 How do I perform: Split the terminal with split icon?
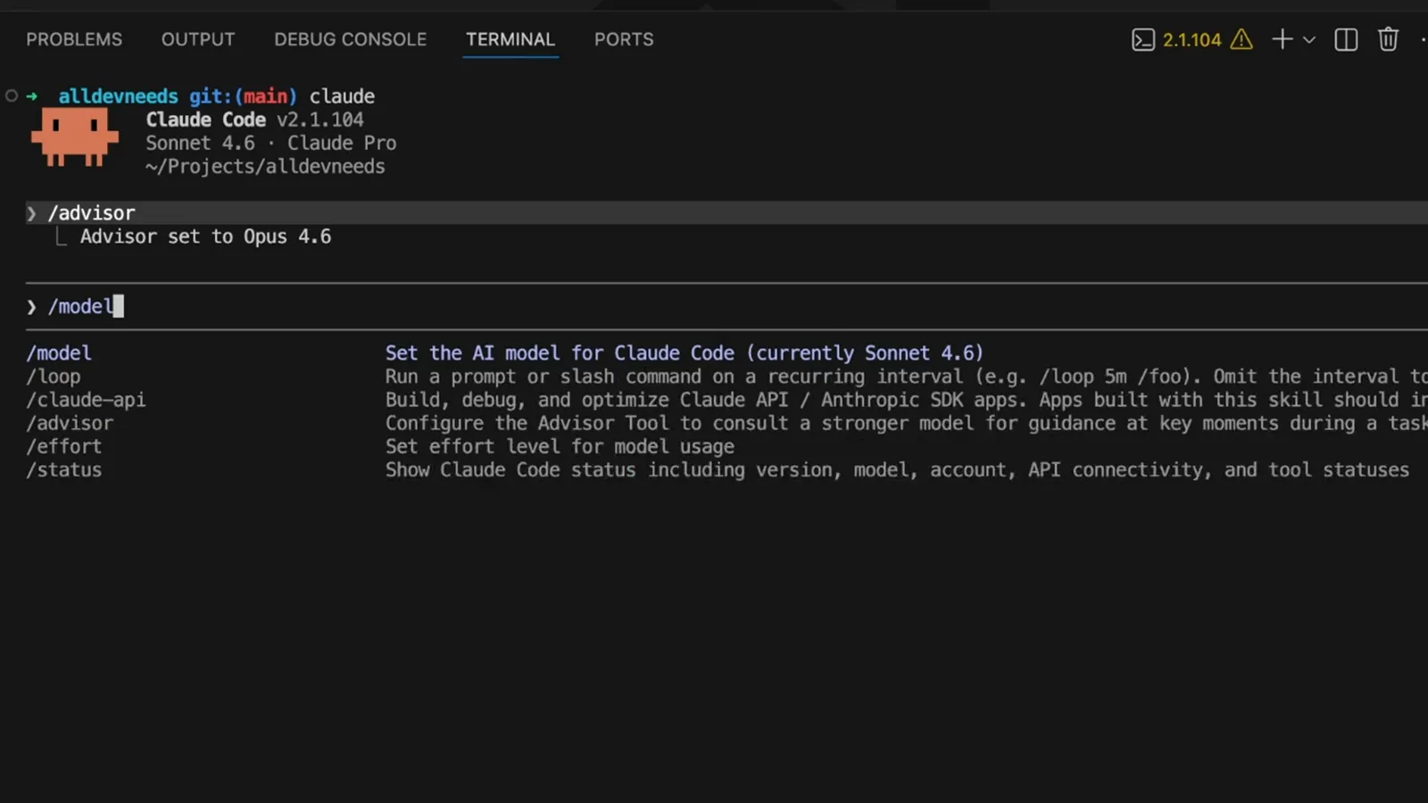pyautogui.click(x=1346, y=39)
